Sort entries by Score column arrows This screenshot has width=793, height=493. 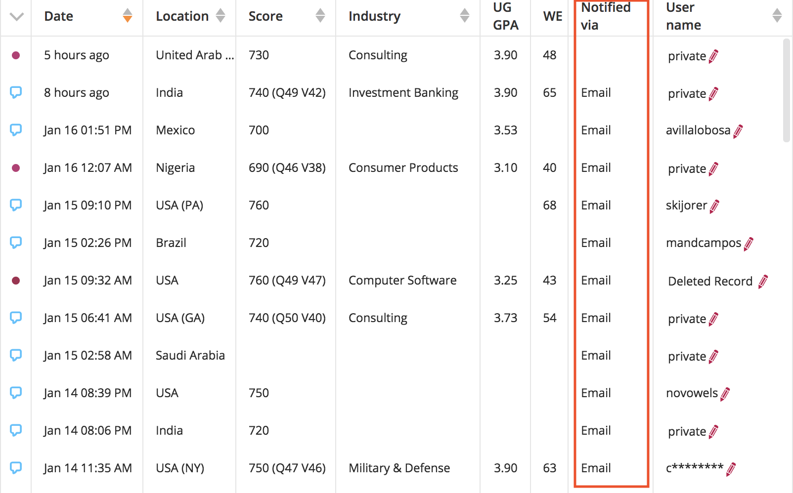pyautogui.click(x=320, y=16)
